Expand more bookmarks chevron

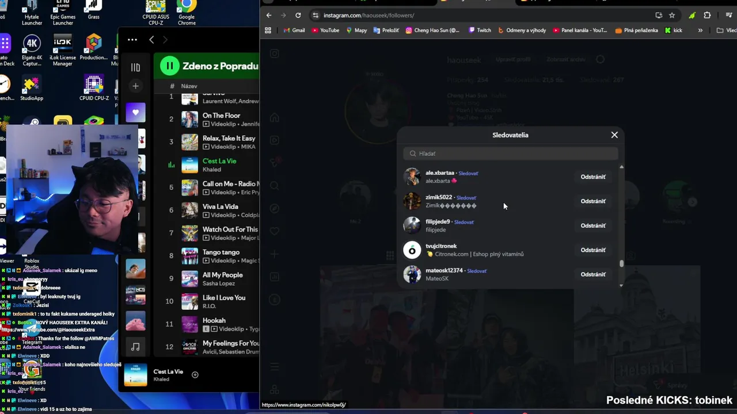point(700,30)
